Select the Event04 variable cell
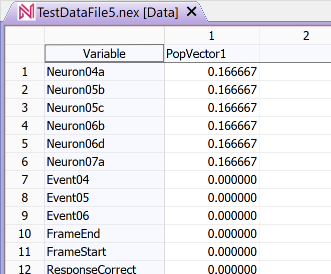The image size is (331, 274). click(x=104, y=179)
